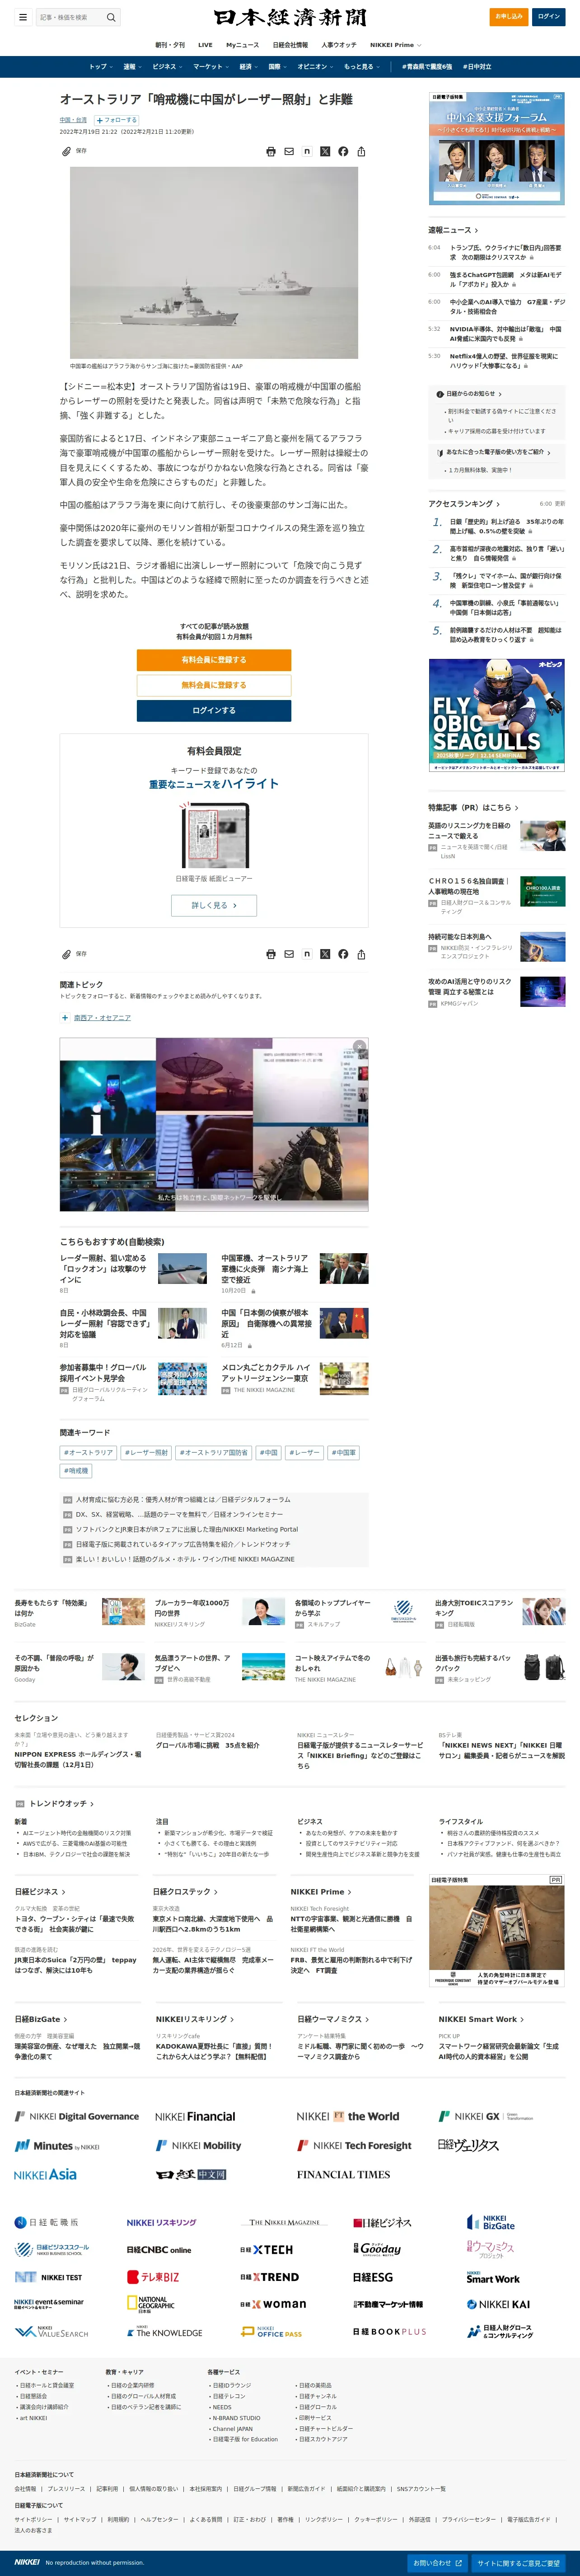Click the paperclip 保存 icon under headline
Image resolution: width=580 pixels, height=2576 pixels.
[67, 151]
